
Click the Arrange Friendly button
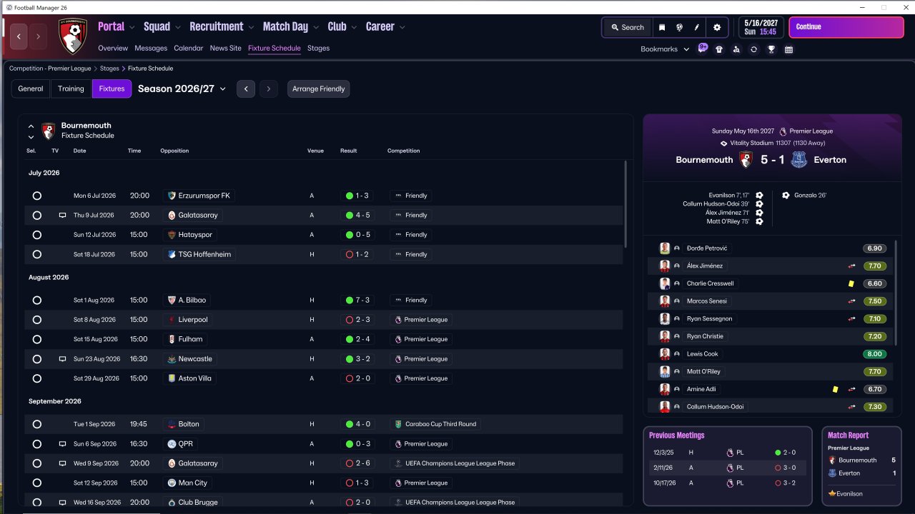[x=319, y=89]
